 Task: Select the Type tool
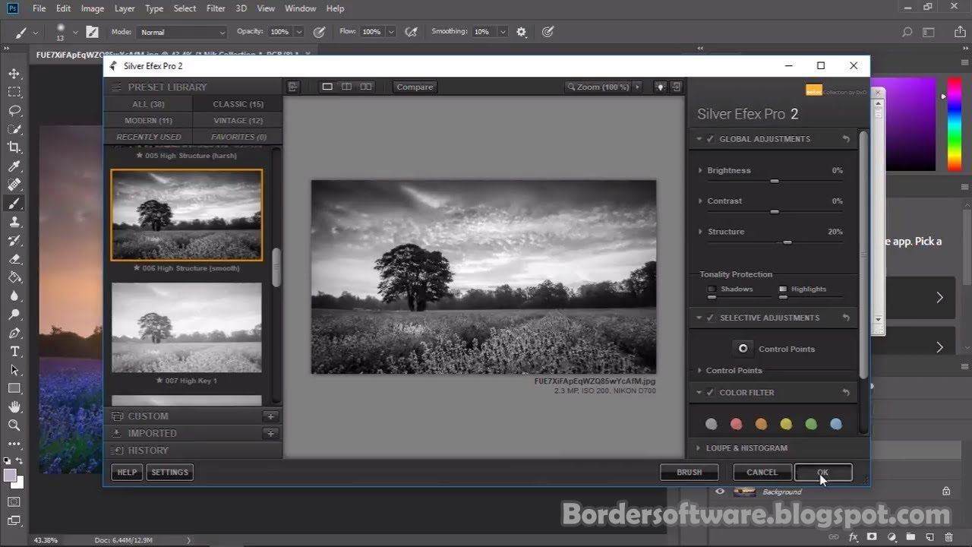(x=14, y=352)
